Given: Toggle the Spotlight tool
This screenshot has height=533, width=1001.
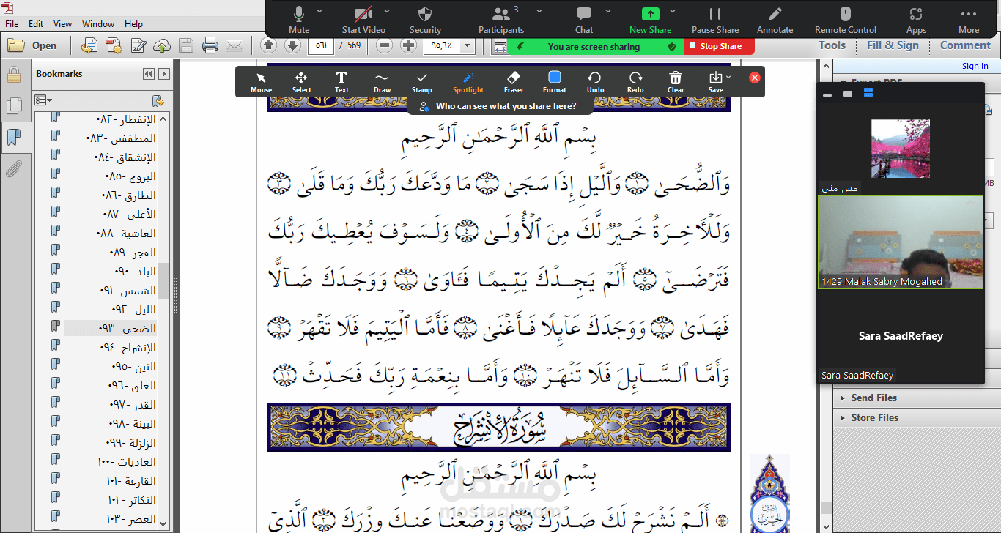Looking at the screenshot, I should pyautogui.click(x=468, y=82).
